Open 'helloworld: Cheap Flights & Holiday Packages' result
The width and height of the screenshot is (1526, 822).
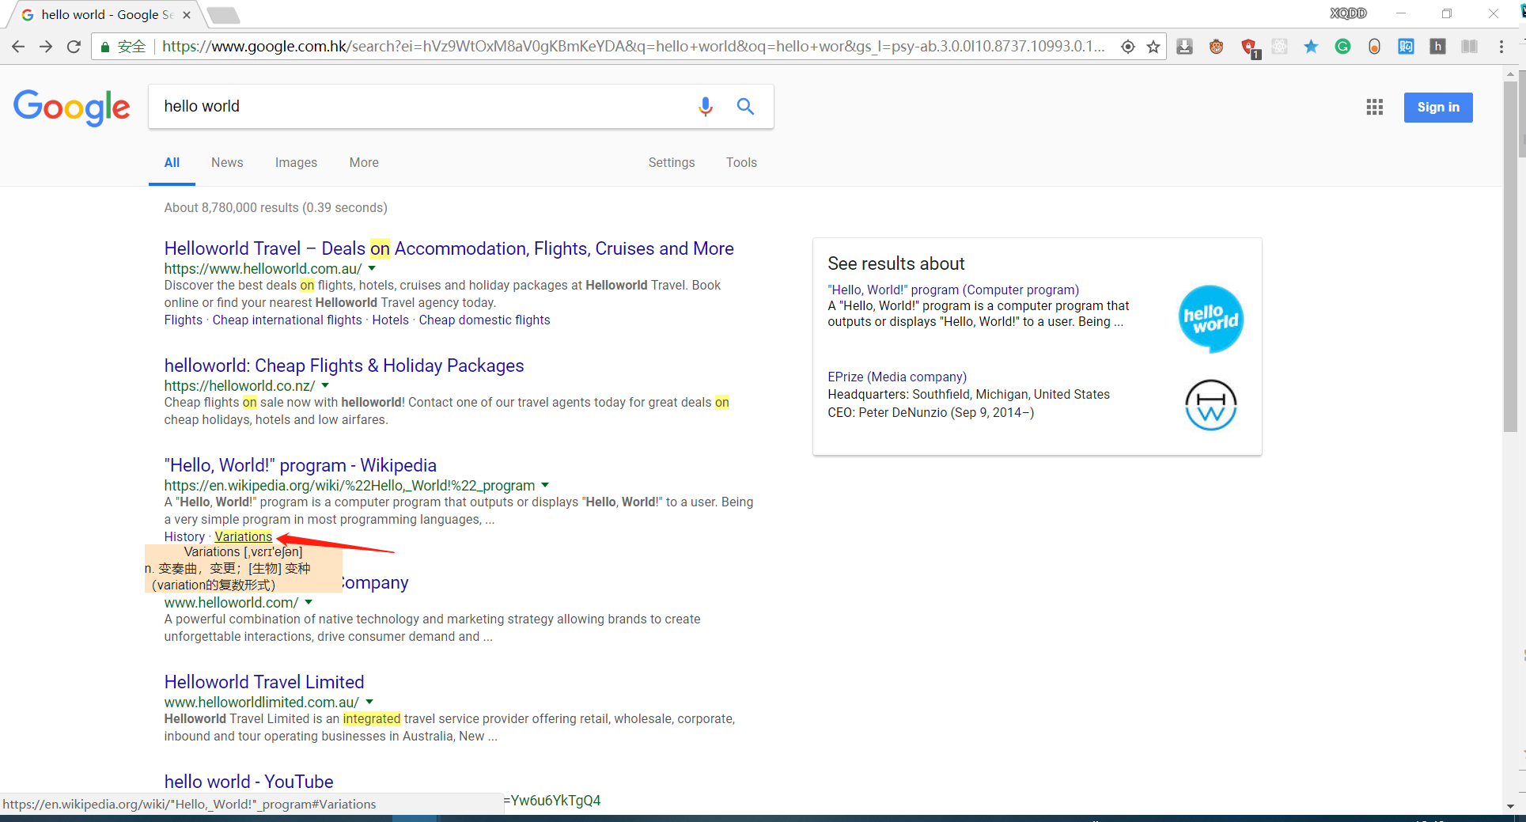[344, 366]
